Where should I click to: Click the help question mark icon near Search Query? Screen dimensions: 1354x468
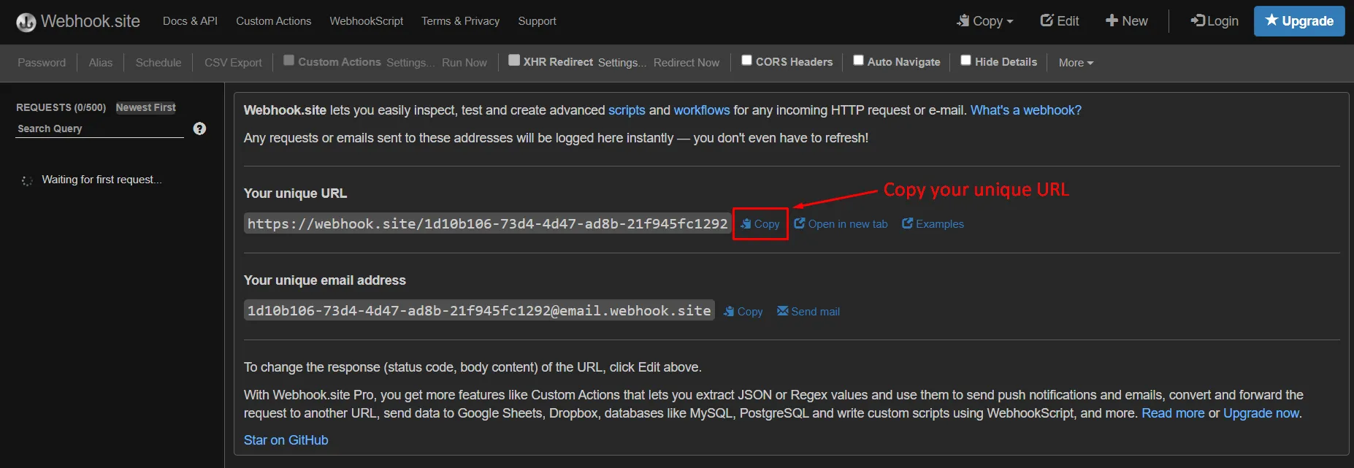(199, 128)
